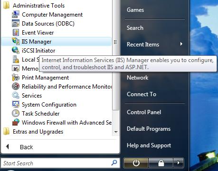Open Default Programs
This screenshot has width=218, height=171.
pyautogui.click(x=149, y=129)
